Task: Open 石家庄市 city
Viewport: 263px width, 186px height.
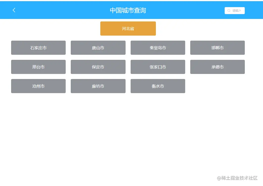Action: pos(38,48)
